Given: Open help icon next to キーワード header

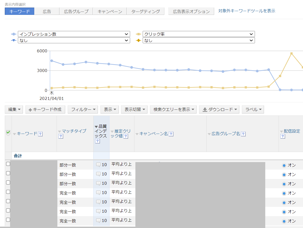Looking at the screenshot, I should (x=40, y=134).
